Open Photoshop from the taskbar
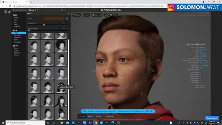Screen dimensions: 222x125 pos(79,123)
